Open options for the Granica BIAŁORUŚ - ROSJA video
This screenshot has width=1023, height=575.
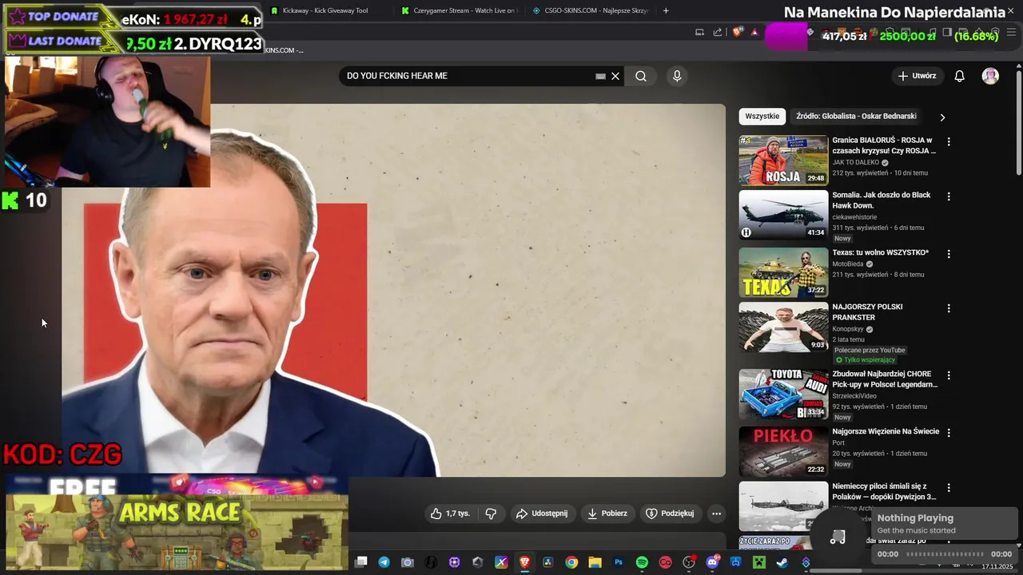[949, 141]
